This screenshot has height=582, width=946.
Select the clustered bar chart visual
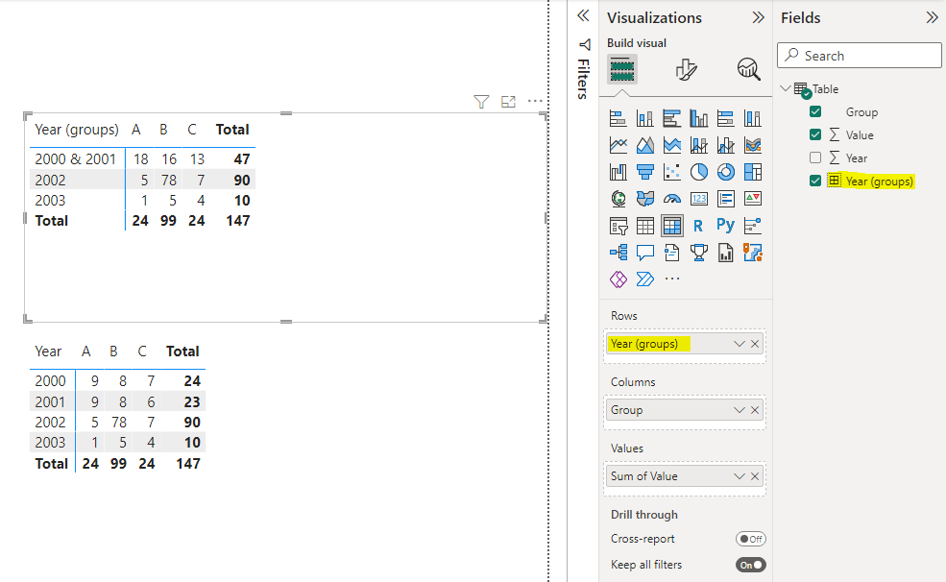pos(671,118)
